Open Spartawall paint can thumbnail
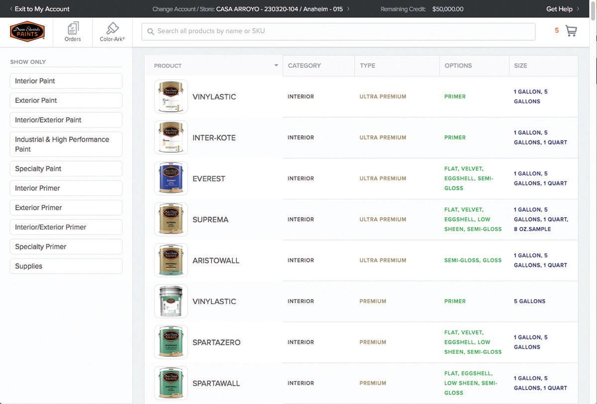 click(x=171, y=383)
